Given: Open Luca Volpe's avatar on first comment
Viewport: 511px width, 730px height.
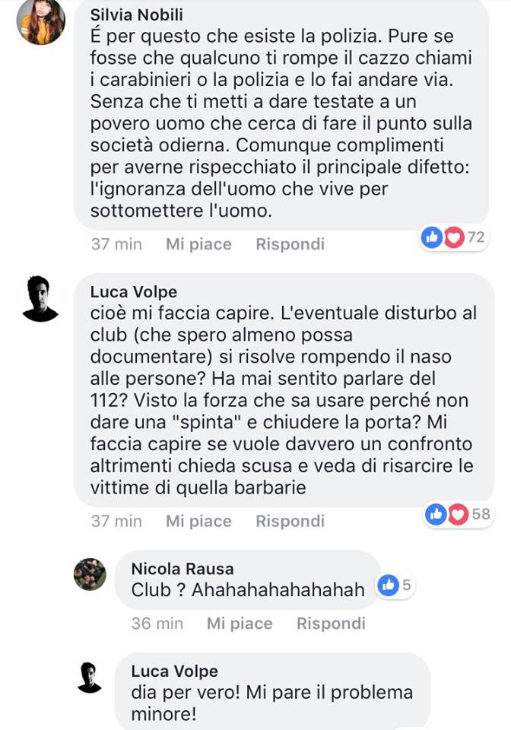Looking at the screenshot, I should 40,298.
